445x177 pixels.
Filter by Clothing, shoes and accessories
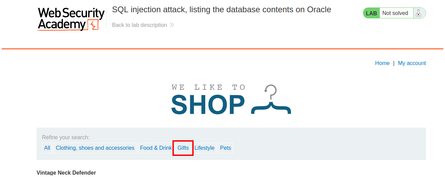coord(95,148)
